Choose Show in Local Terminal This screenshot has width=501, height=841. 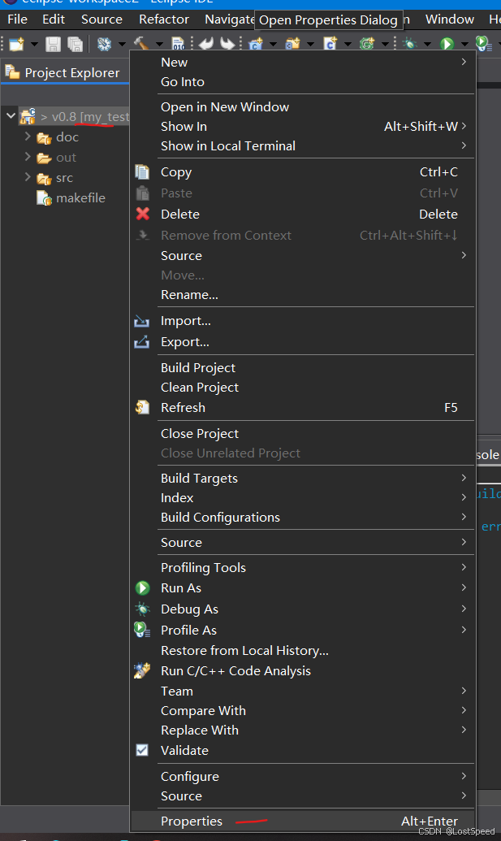pos(303,146)
